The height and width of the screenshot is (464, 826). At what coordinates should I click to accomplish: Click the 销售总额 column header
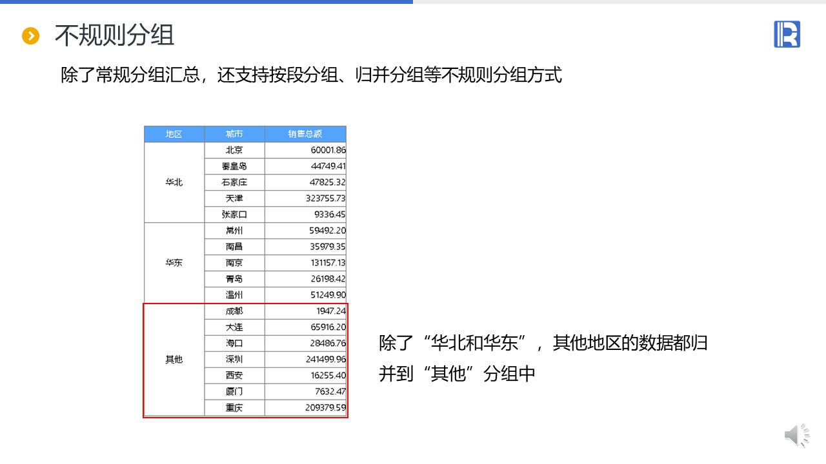305,134
